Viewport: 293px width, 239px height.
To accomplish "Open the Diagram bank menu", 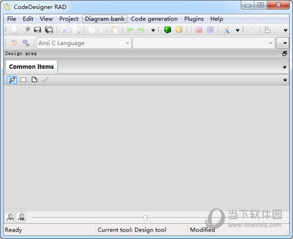I will [104, 19].
